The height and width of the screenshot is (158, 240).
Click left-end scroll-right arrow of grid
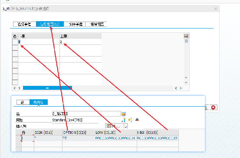coord(19,88)
